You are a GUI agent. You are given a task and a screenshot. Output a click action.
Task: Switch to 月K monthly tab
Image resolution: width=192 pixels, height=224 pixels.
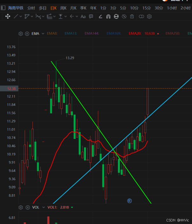73,8
